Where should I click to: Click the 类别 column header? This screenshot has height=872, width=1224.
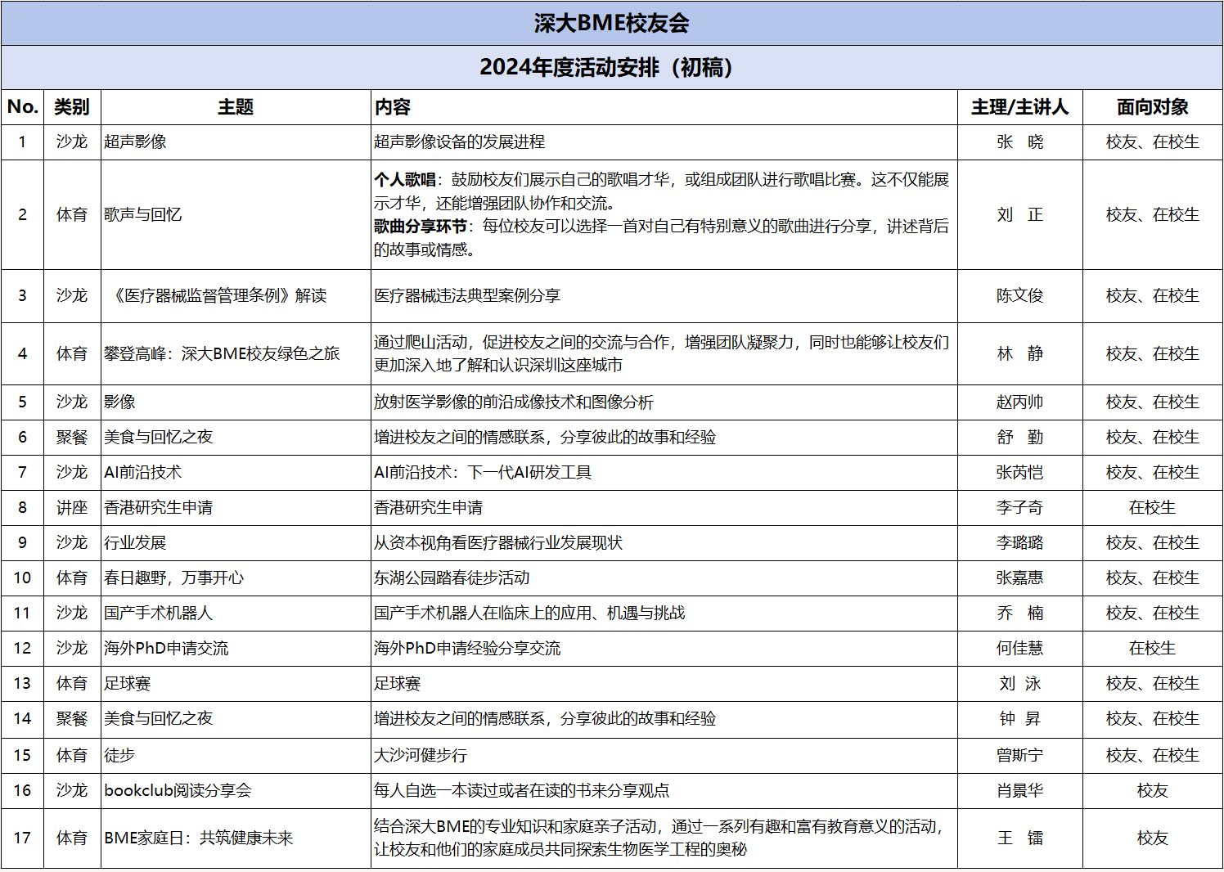pyautogui.click(x=72, y=107)
